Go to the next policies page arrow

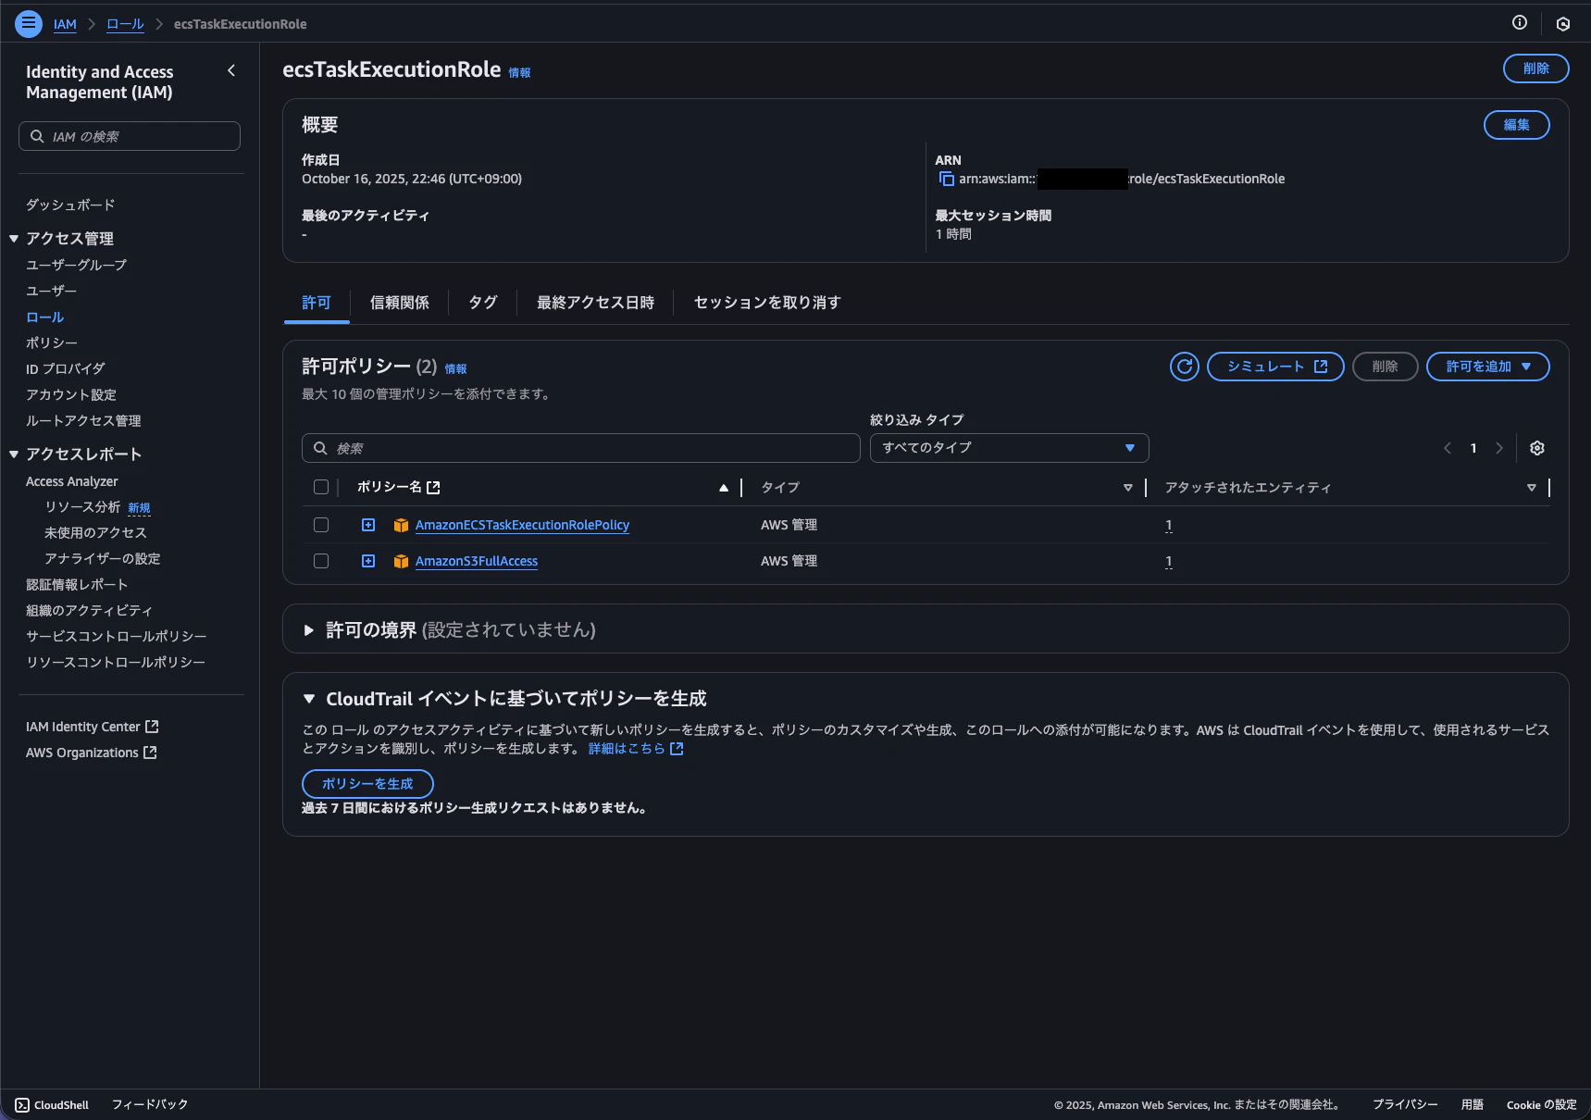tap(1499, 448)
